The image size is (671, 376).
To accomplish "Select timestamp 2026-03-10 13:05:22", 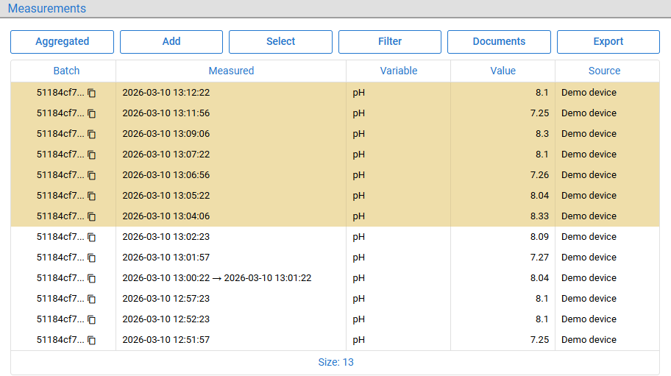I will pos(166,195).
